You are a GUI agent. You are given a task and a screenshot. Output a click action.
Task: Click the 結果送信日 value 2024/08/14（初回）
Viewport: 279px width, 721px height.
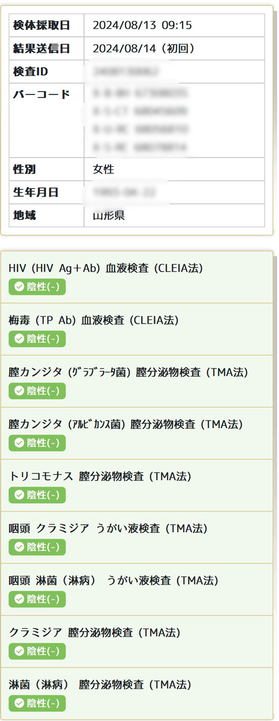[x=144, y=49]
